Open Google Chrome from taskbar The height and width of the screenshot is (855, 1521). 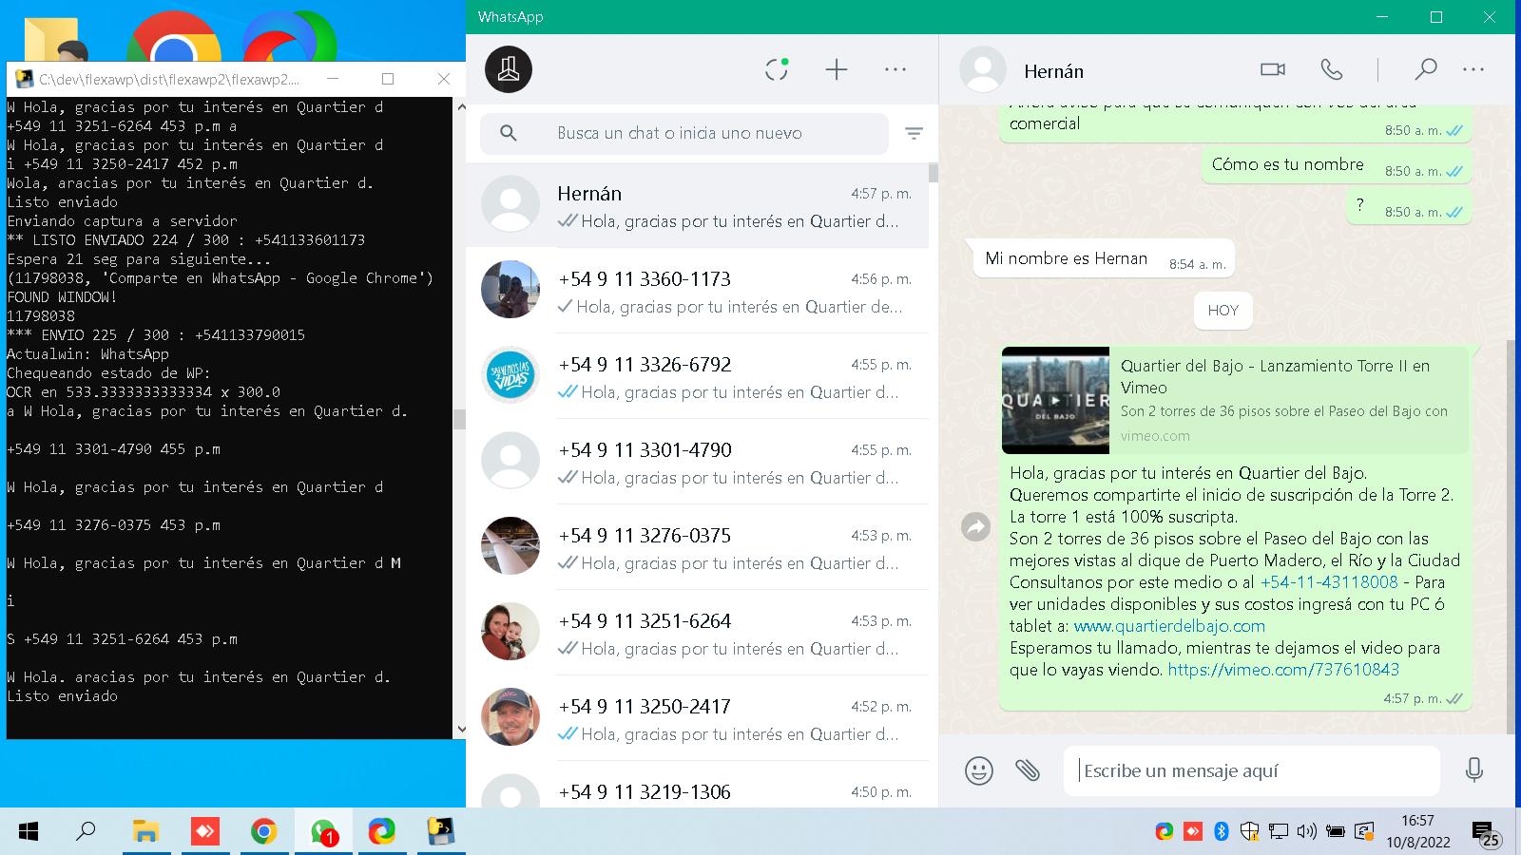click(264, 832)
